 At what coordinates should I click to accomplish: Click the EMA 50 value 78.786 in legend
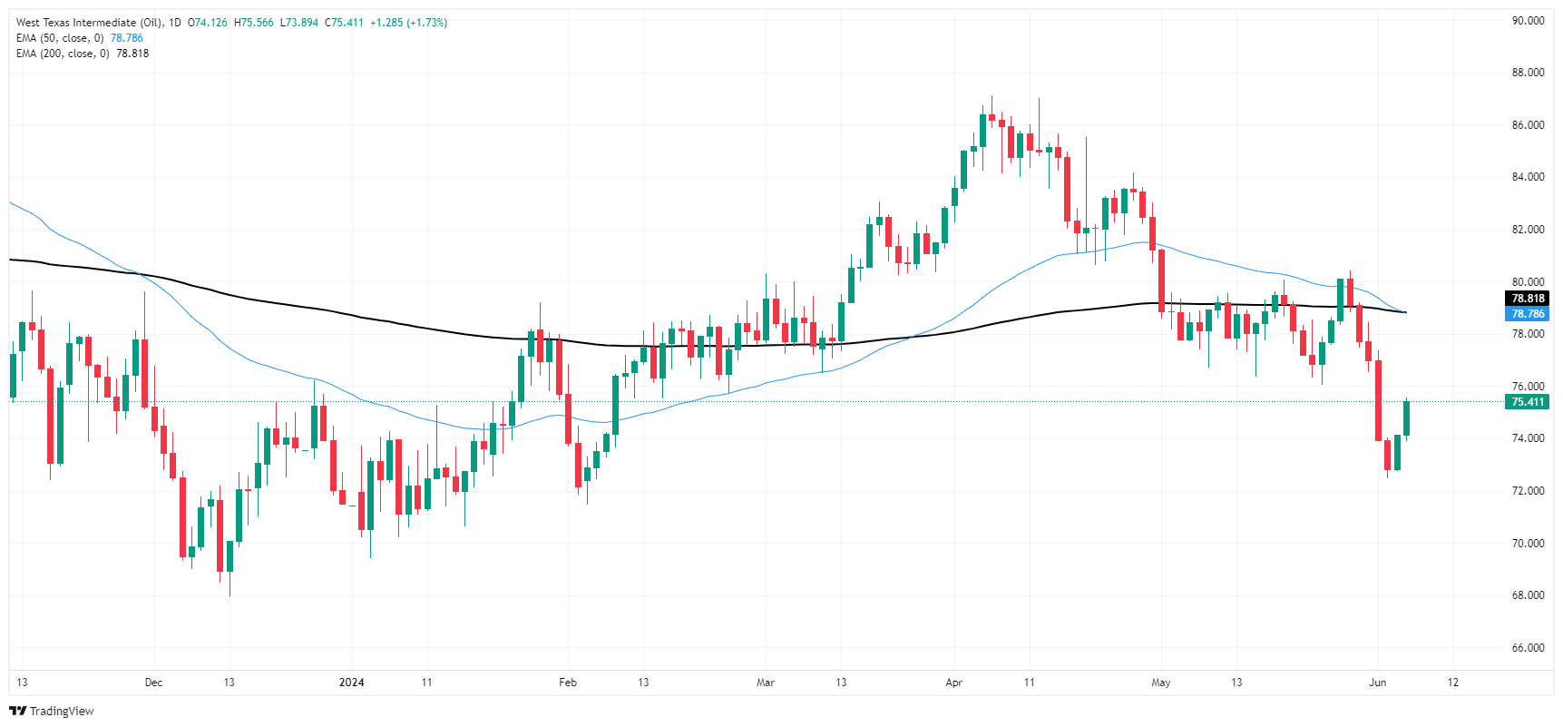[127, 38]
